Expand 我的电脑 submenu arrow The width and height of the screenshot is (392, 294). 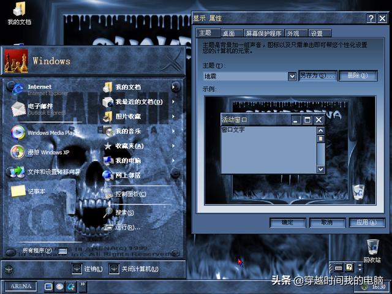pos(173,160)
